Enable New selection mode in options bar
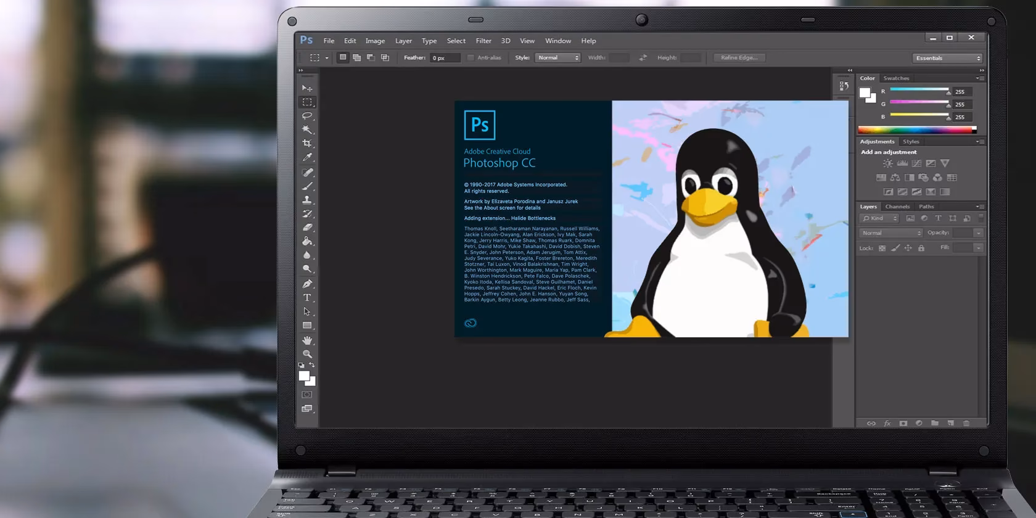This screenshot has height=518, width=1036. click(x=343, y=57)
